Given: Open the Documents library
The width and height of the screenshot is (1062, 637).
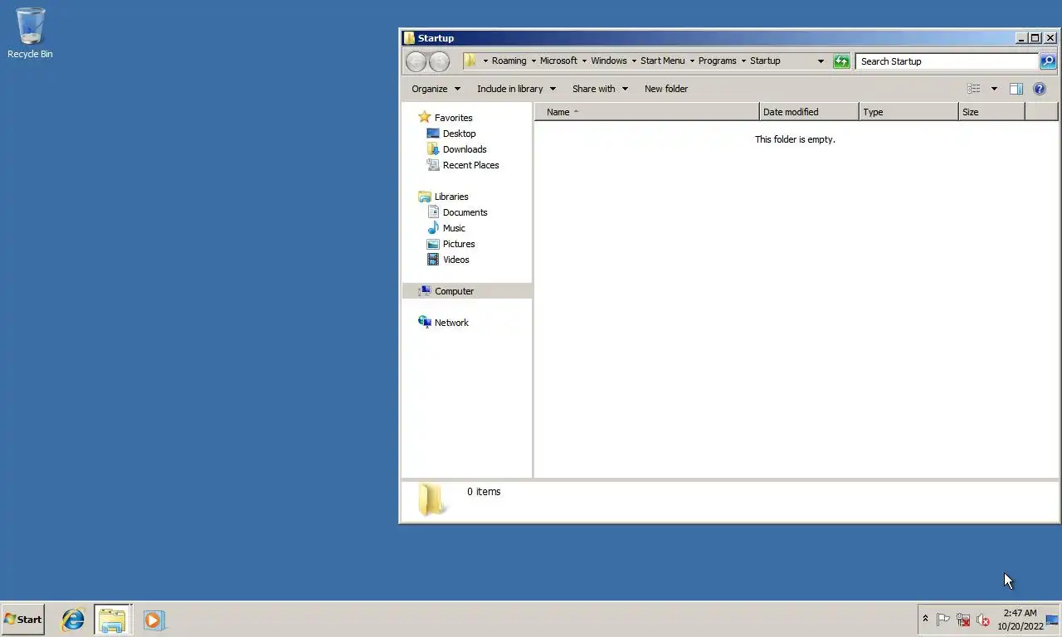Looking at the screenshot, I should [457, 212].
